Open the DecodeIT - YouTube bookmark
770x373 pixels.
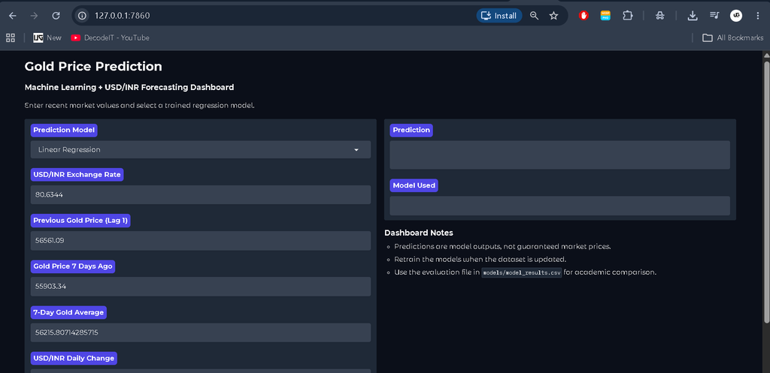pyautogui.click(x=110, y=38)
